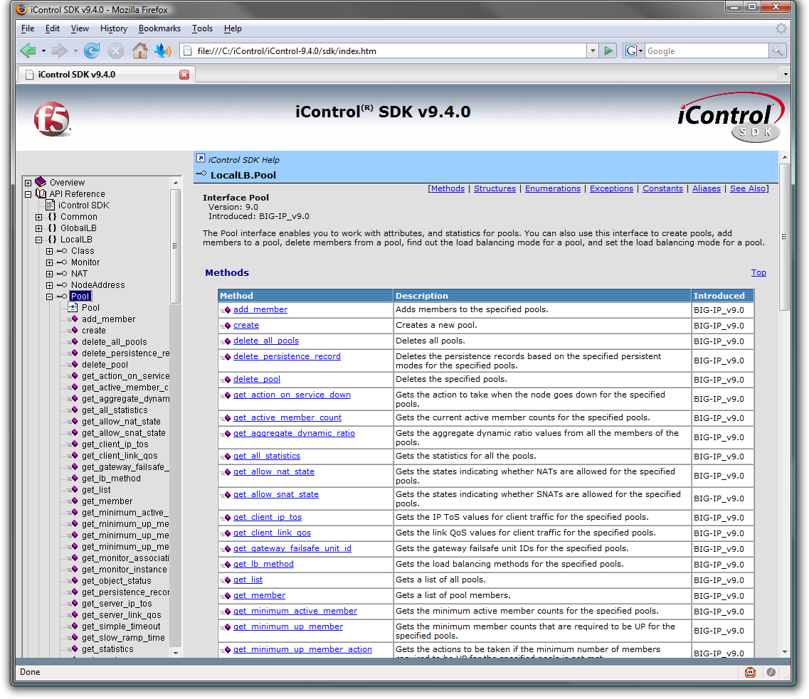Jump to the Structures section link
Image resolution: width=809 pixels, height=699 pixels.
[x=495, y=188]
